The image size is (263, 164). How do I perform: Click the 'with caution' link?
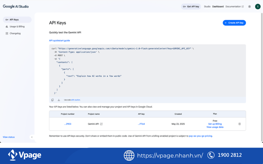pyautogui.click(x=76, y=100)
